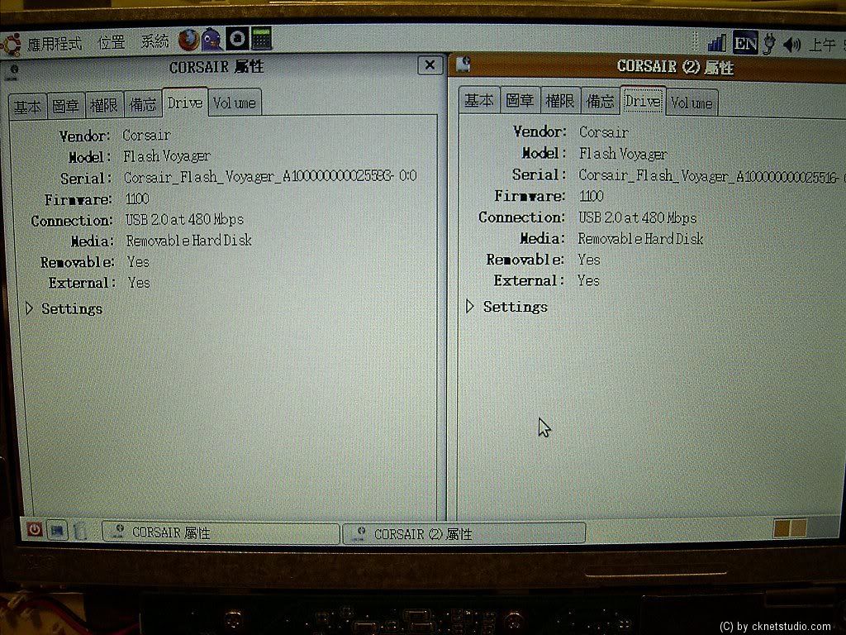Screen dimensions: 846x635
Task: Open the Ubuntu logo main menu
Action: tap(11, 45)
